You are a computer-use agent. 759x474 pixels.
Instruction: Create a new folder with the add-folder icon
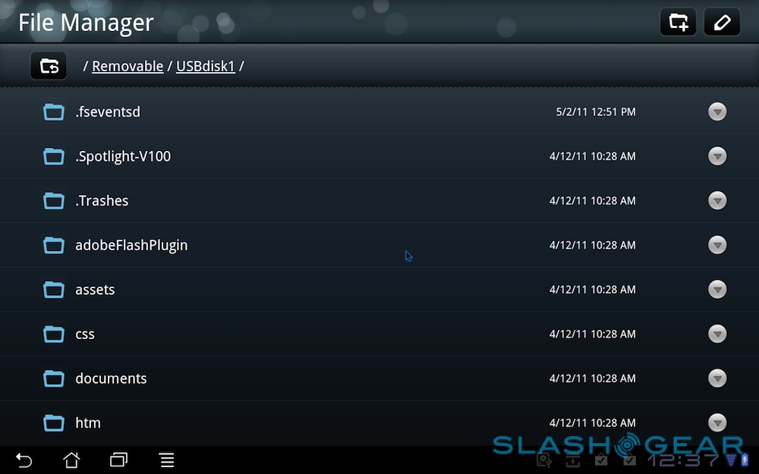[x=678, y=22]
